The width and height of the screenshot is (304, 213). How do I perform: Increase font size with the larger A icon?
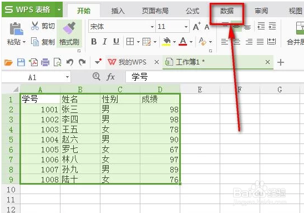197,27
